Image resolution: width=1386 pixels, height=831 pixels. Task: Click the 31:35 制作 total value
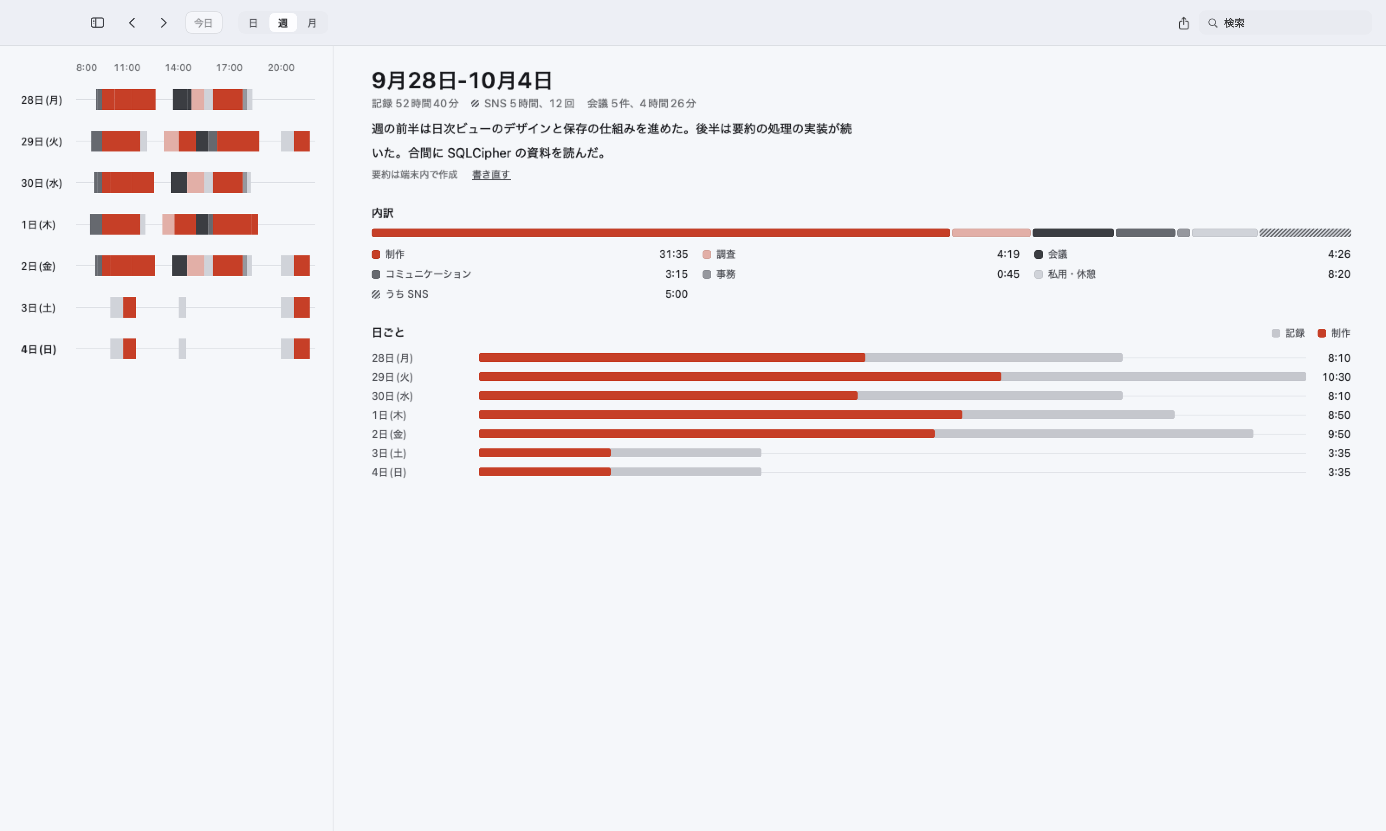point(674,254)
